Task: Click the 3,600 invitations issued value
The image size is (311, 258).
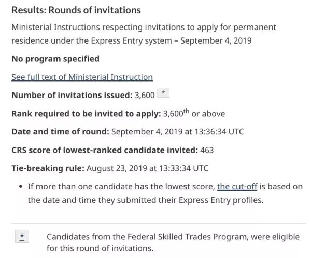Action: point(145,96)
